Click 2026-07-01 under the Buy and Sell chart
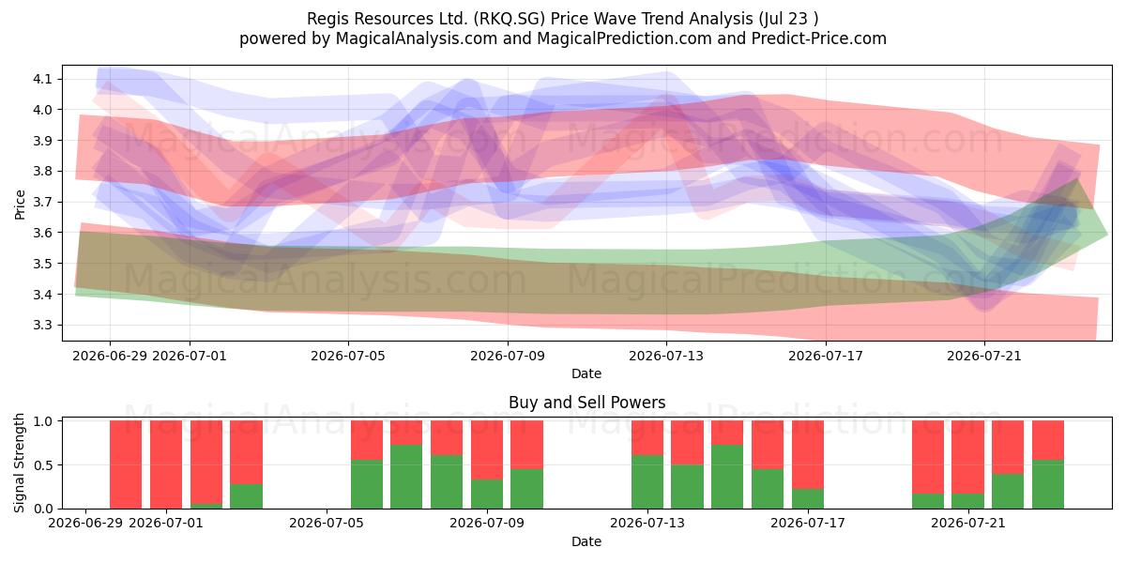 pos(166,523)
